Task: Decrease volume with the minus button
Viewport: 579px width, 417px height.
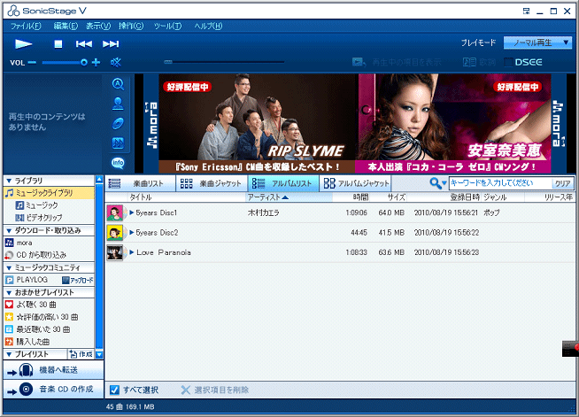Action: coord(32,63)
